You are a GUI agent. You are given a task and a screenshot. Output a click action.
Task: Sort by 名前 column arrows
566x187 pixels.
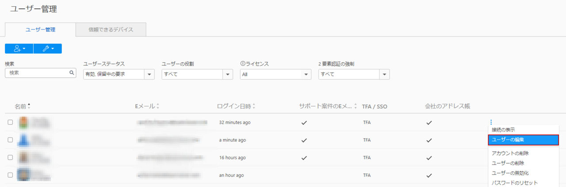pyautogui.click(x=29, y=106)
